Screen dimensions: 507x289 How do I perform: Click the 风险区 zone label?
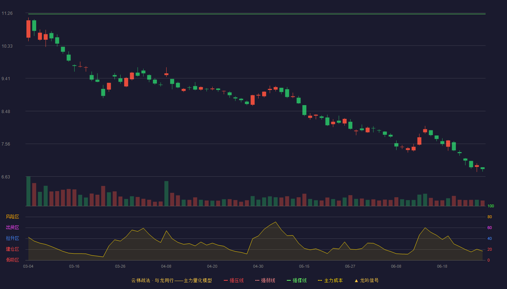[x=12, y=217]
